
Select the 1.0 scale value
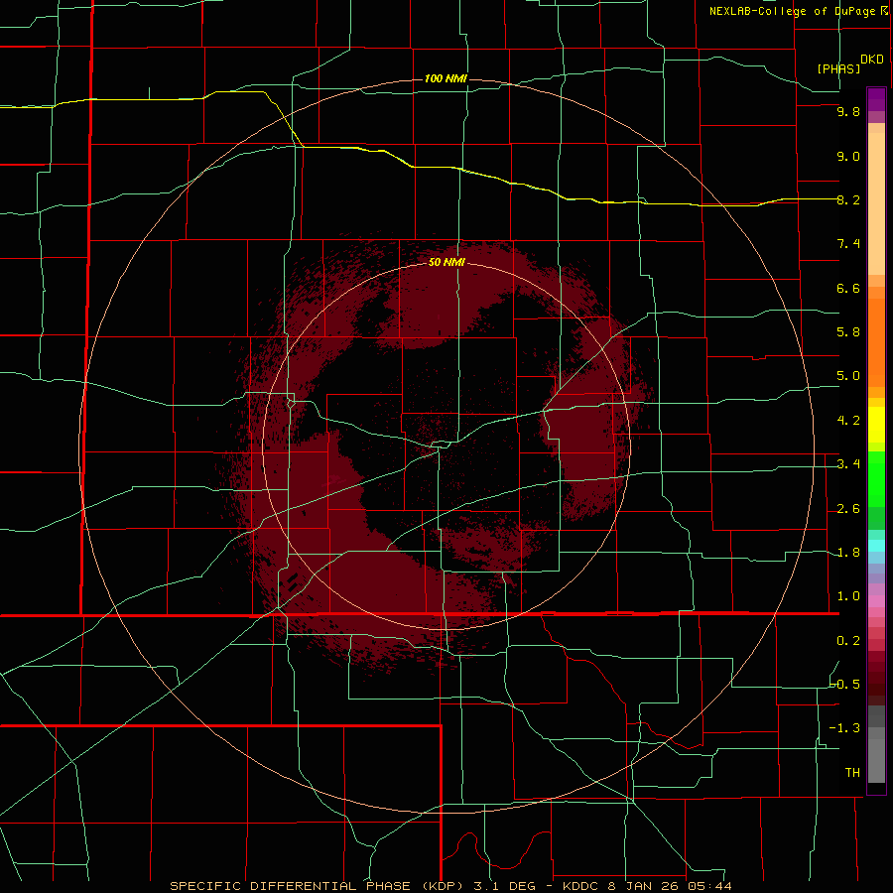pyautogui.click(x=848, y=596)
